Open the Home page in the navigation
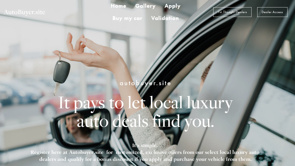 coord(118,6)
